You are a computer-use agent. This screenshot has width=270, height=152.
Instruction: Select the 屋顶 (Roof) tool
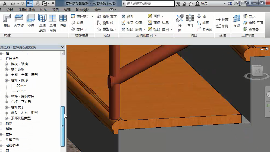(7, 22)
